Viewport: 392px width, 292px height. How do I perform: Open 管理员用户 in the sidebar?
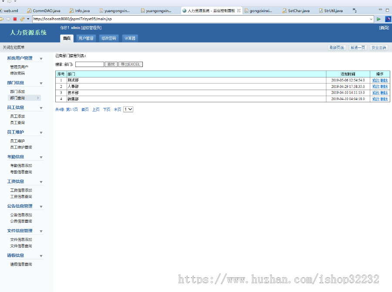pyautogui.click(x=19, y=67)
